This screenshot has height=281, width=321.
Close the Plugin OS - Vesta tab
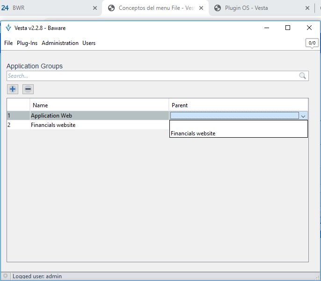(307, 8)
